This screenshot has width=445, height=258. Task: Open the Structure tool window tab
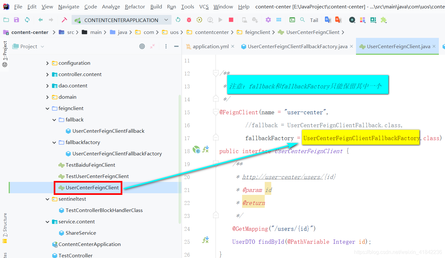(x=5, y=228)
